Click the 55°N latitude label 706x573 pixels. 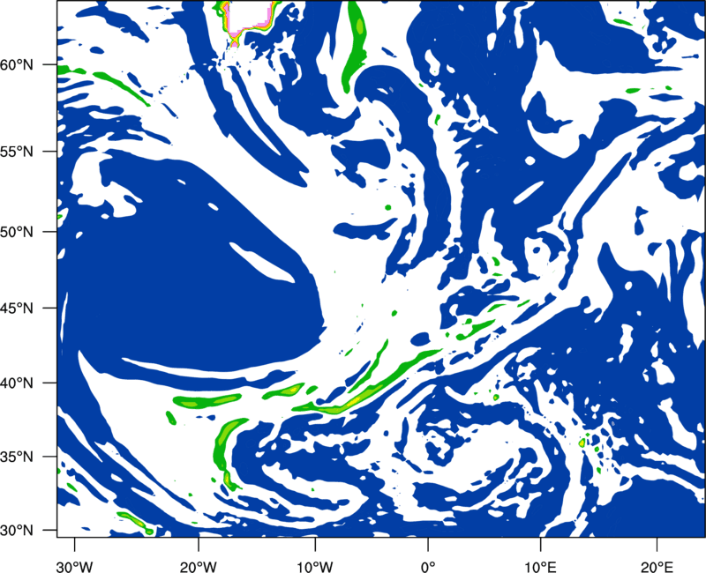coord(17,152)
